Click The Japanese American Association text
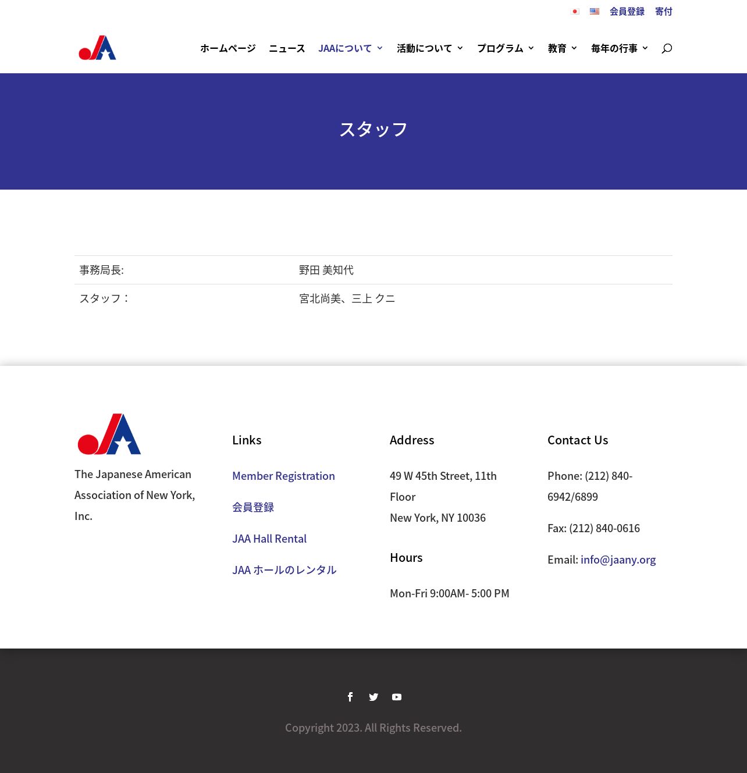Image resolution: width=747 pixels, height=773 pixels. point(135,495)
